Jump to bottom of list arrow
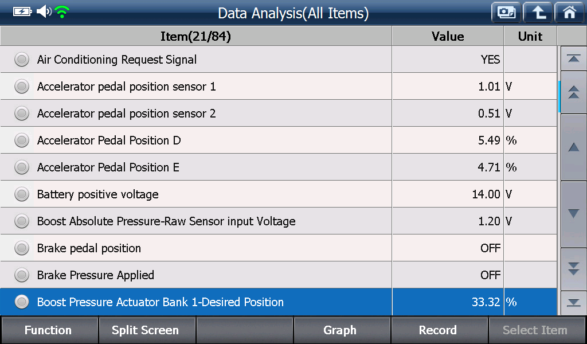 (573, 303)
